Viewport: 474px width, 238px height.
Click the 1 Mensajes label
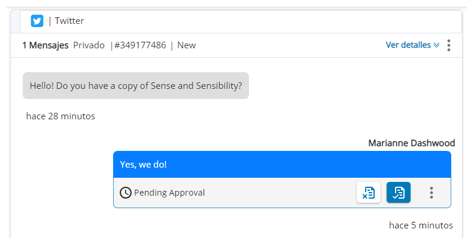[x=45, y=45]
